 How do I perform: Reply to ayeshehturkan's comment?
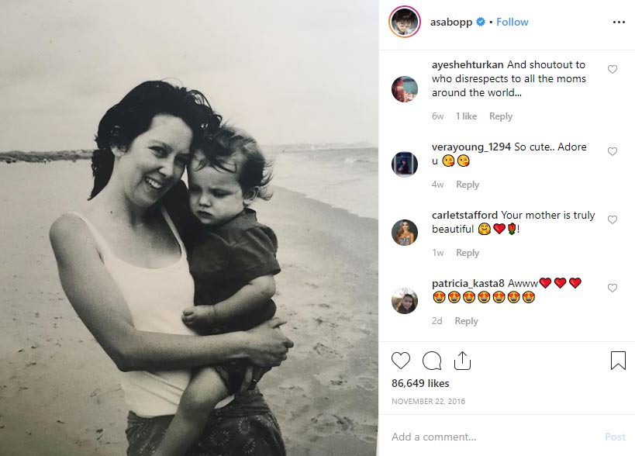(x=501, y=116)
